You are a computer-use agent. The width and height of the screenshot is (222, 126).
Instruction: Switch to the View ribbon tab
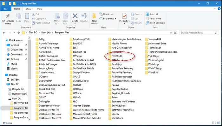[40, 9]
